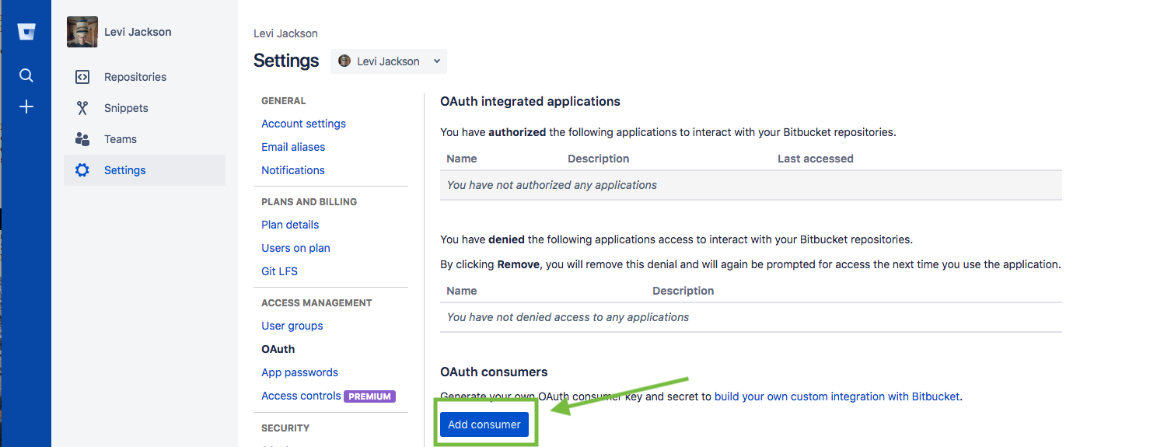Click Levi Jackson name in sidebar

pos(138,32)
